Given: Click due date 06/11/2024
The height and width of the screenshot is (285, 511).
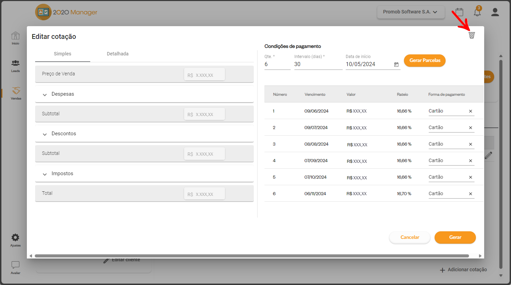Looking at the screenshot, I should tap(315, 194).
